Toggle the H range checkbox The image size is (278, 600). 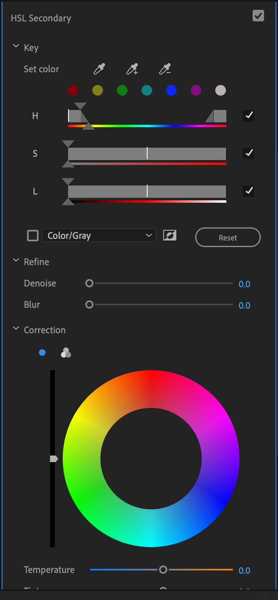(x=248, y=115)
